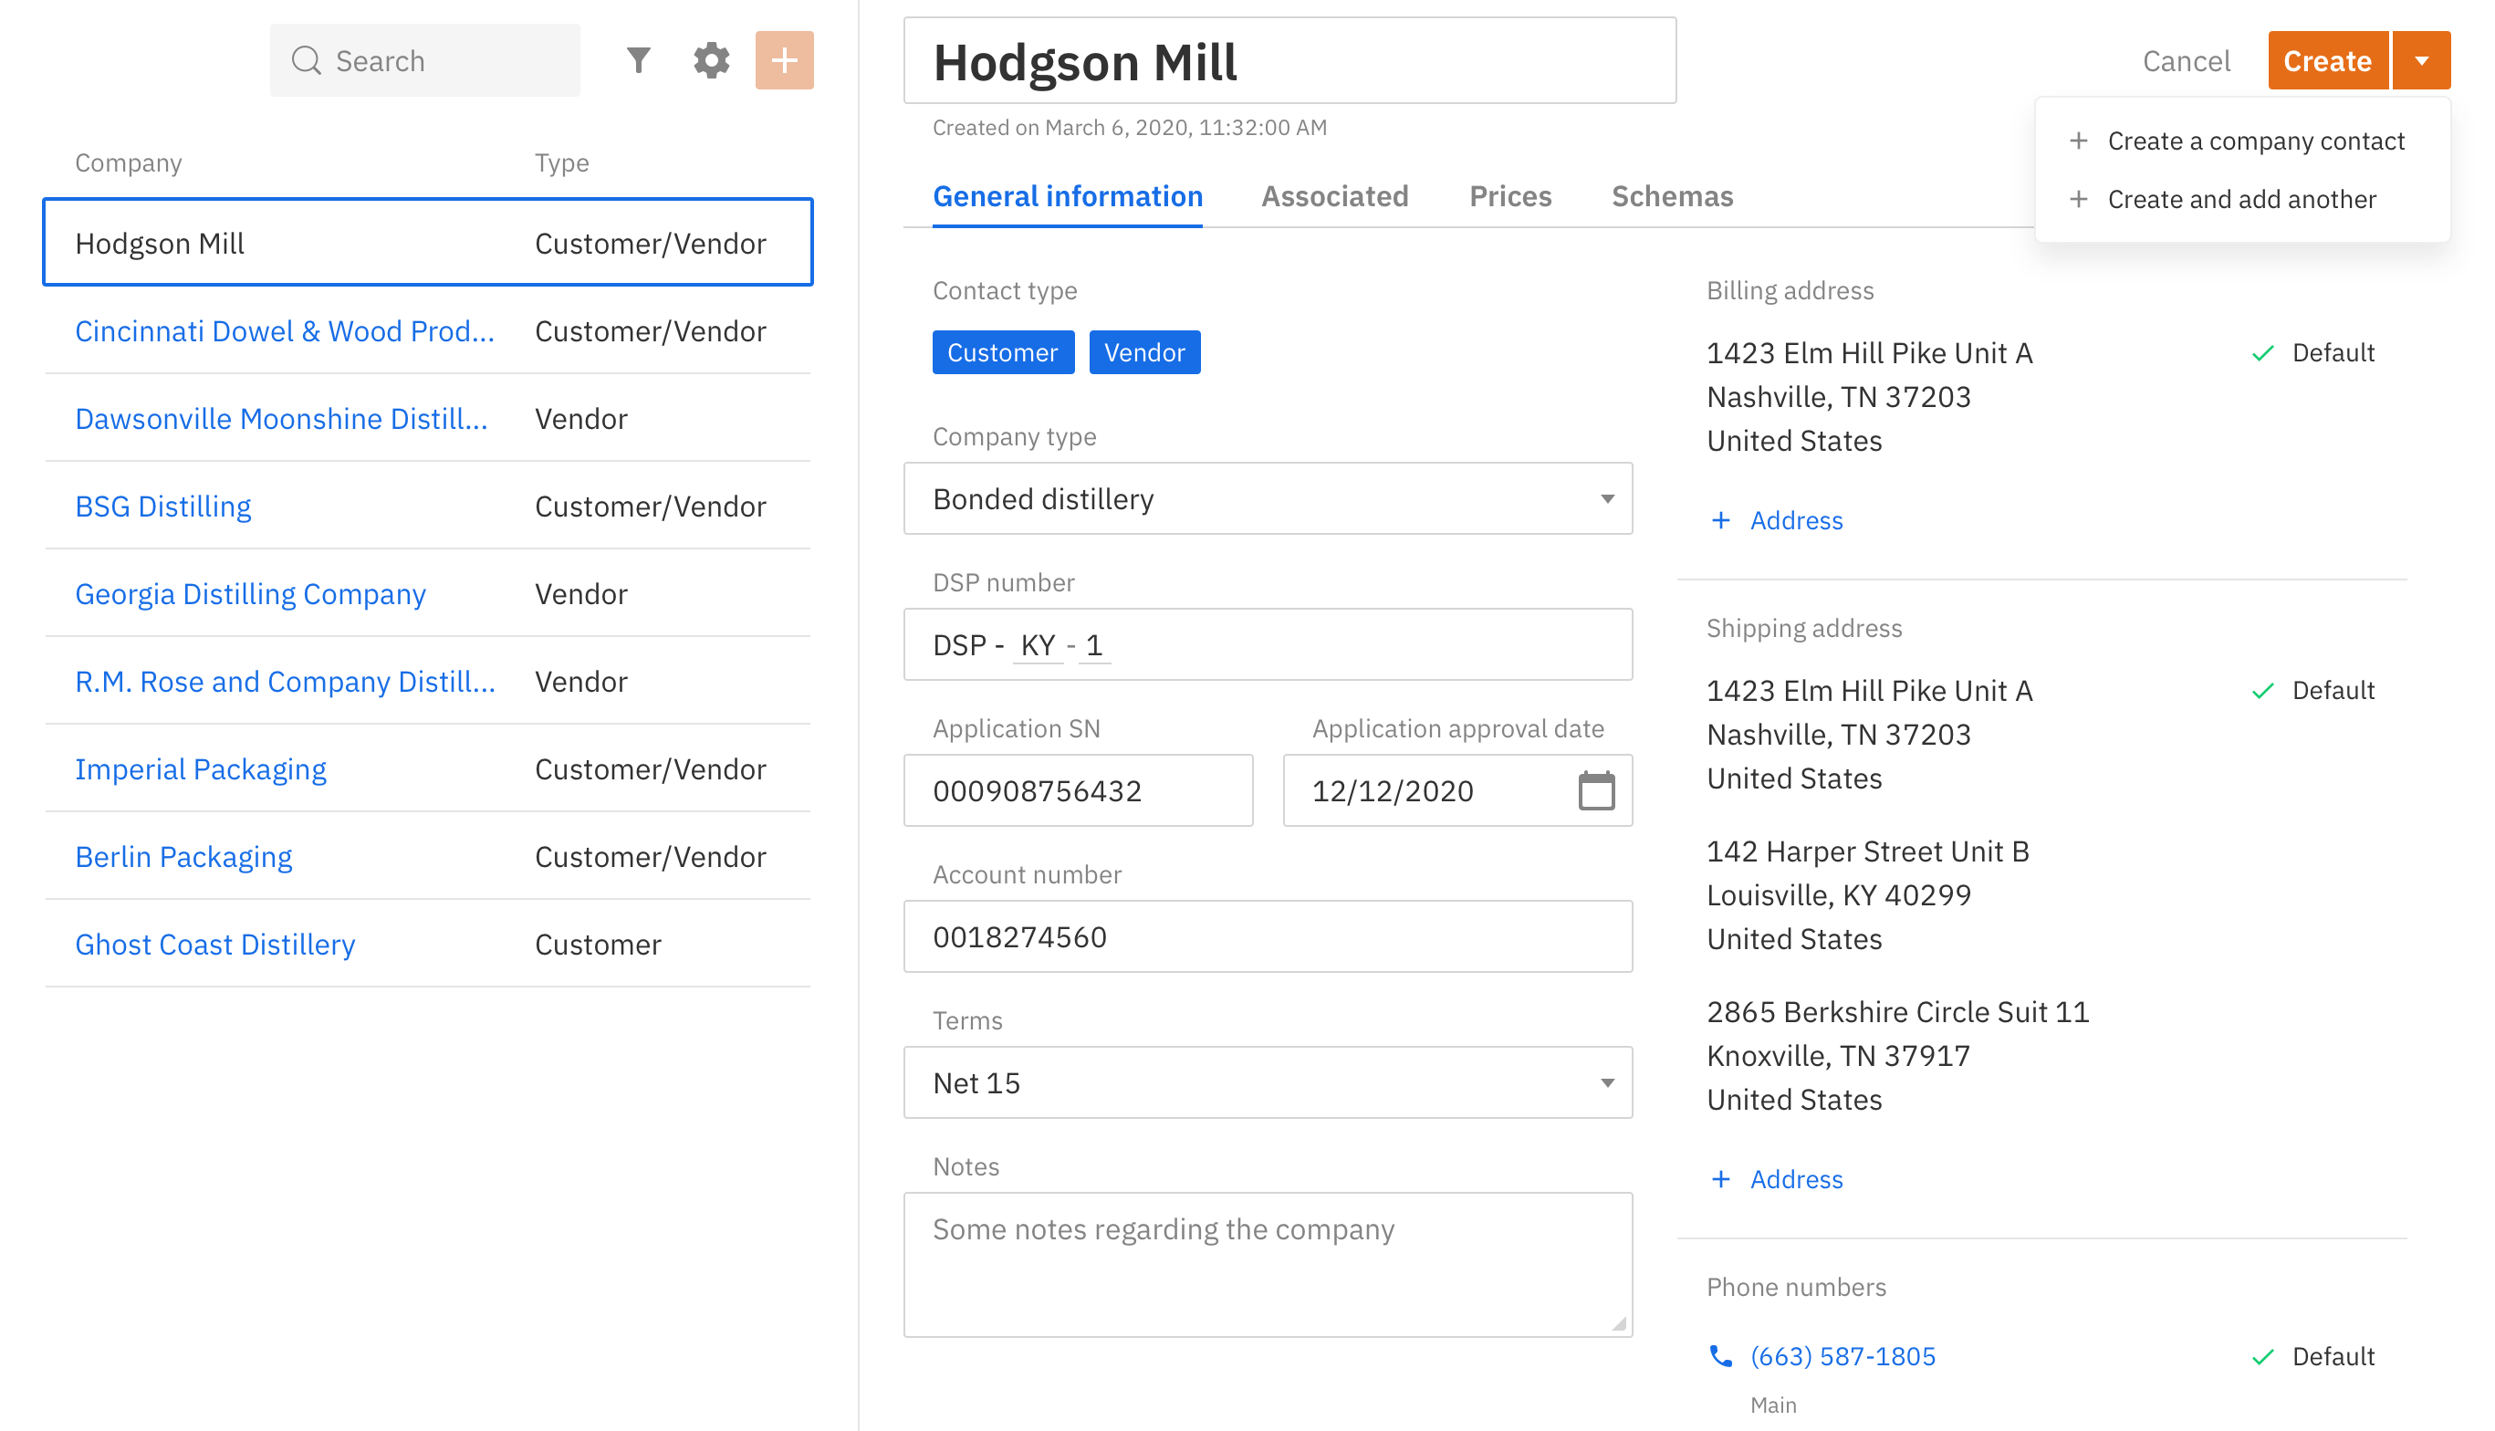Click the Company column header
Viewport: 2495px width, 1431px height.
pyautogui.click(x=129, y=162)
